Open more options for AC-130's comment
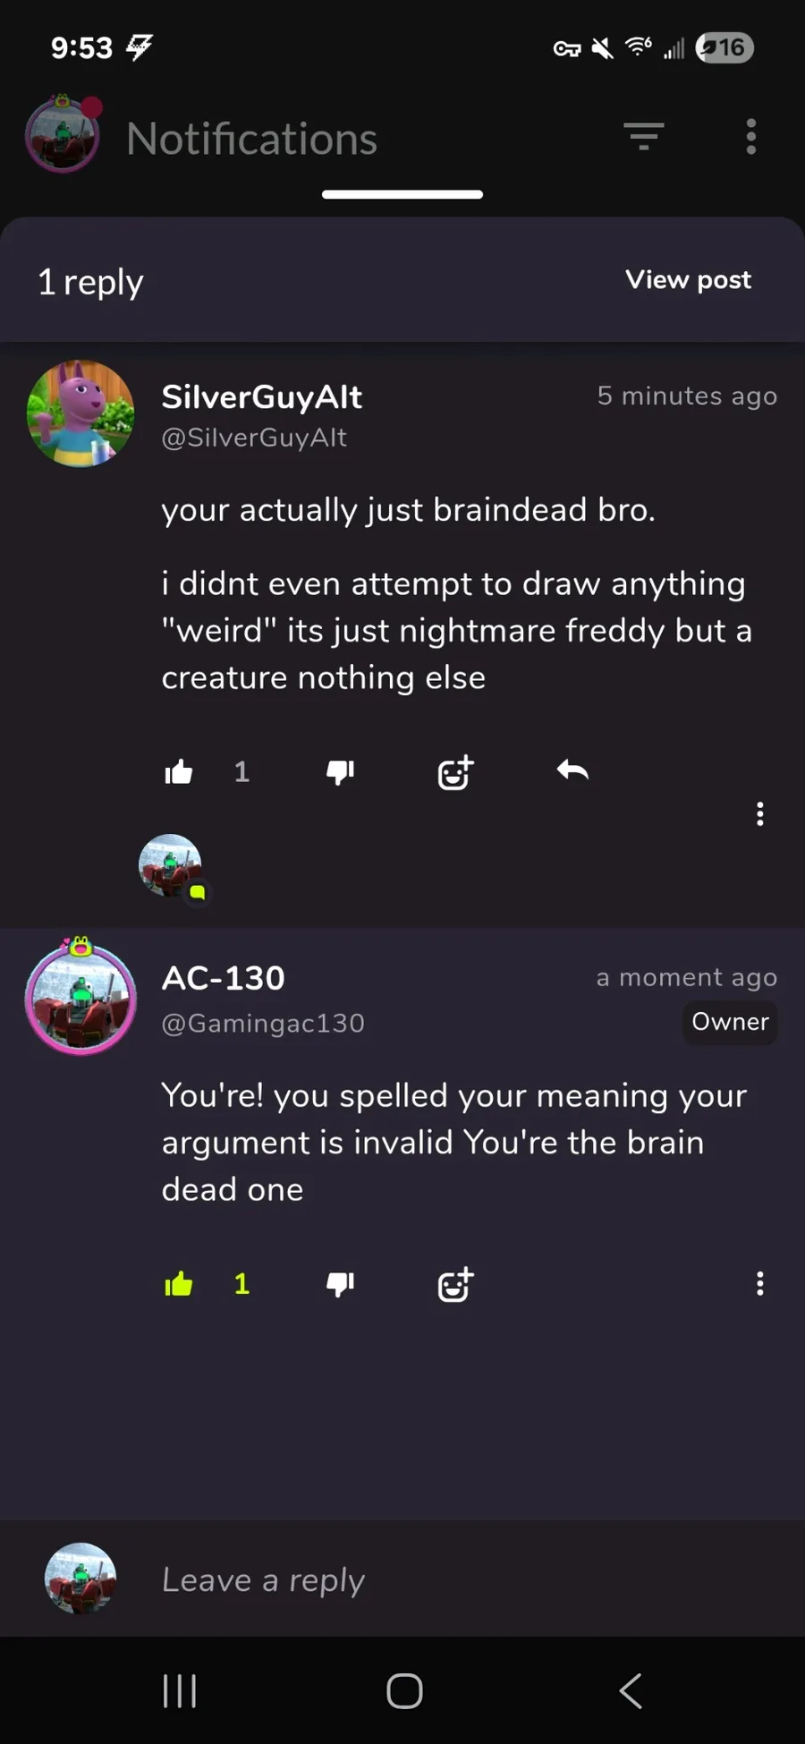The width and height of the screenshot is (805, 1744). [x=759, y=1284]
